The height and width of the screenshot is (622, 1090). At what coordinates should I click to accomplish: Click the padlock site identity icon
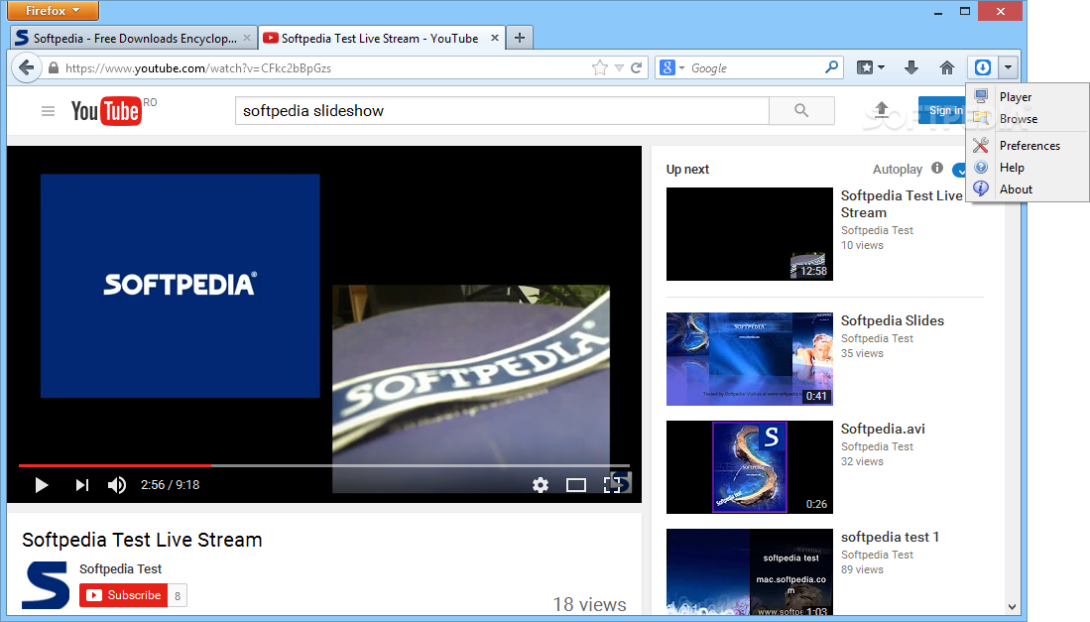[x=54, y=68]
